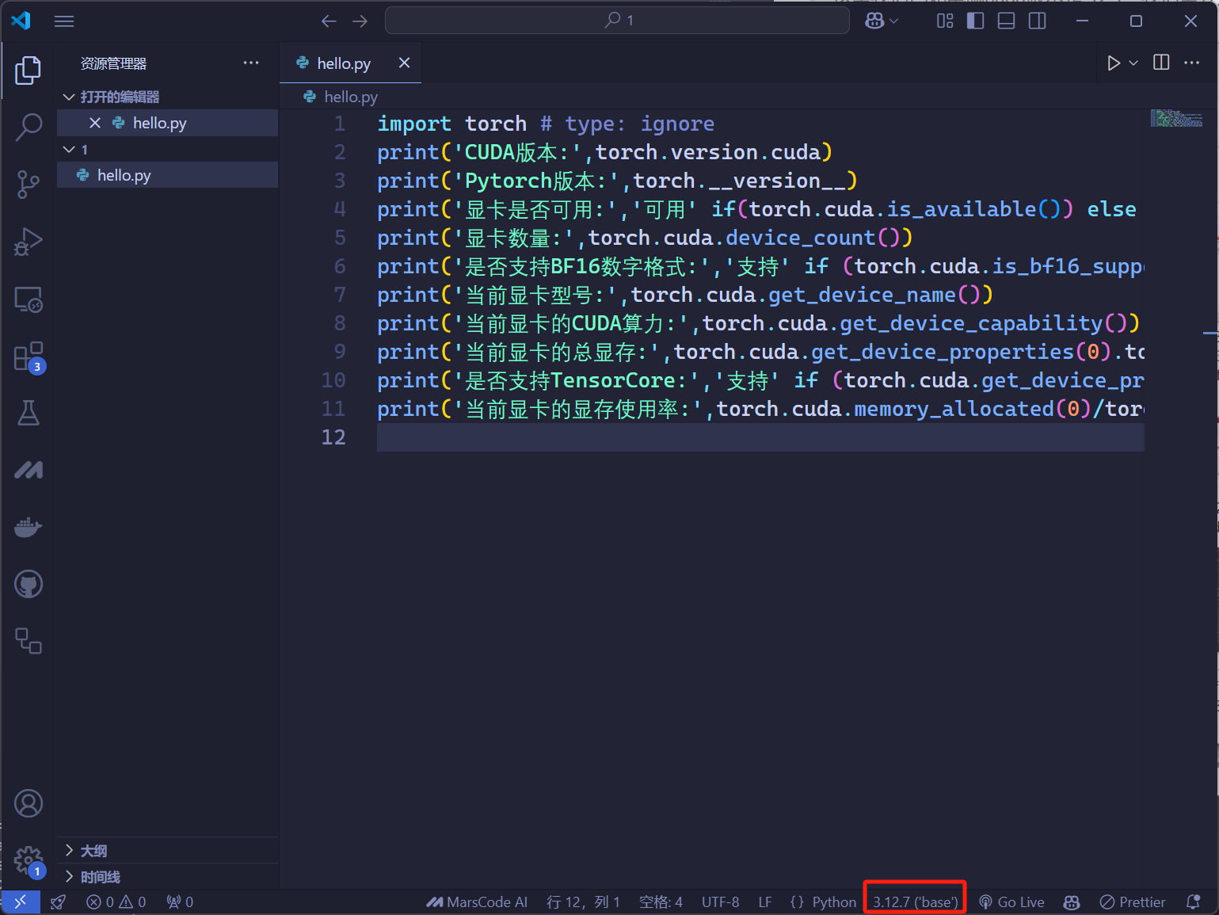Open the Docker view icon
Viewport: 1219px width, 915px height.
point(29,527)
